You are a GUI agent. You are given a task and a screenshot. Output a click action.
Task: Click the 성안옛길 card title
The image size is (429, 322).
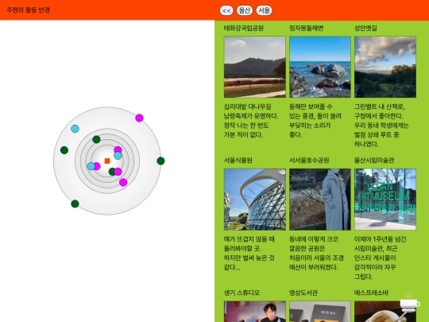point(365,28)
